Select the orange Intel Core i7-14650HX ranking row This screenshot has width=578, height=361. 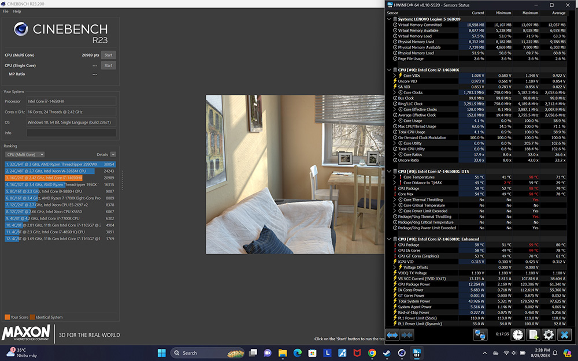point(60,178)
